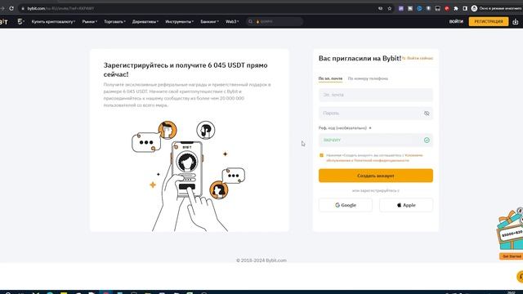523x294 pixels.
Task: Click the search magnifier icon in header
Action: pos(250,21)
